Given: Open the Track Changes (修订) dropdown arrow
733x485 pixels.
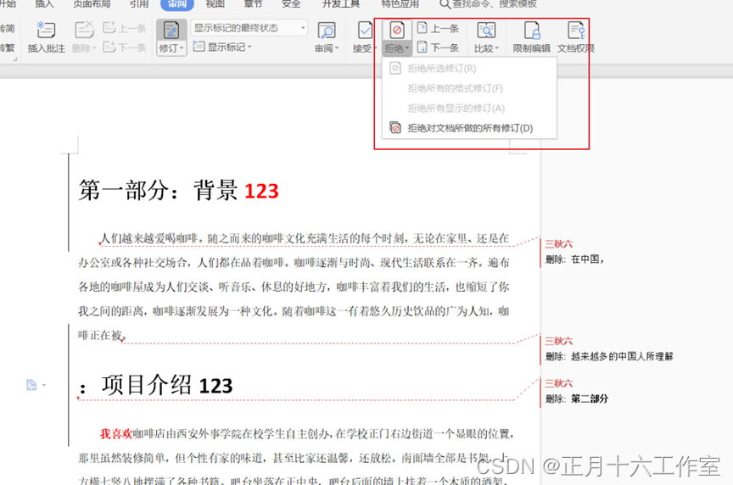Looking at the screenshot, I should pos(182,48).
